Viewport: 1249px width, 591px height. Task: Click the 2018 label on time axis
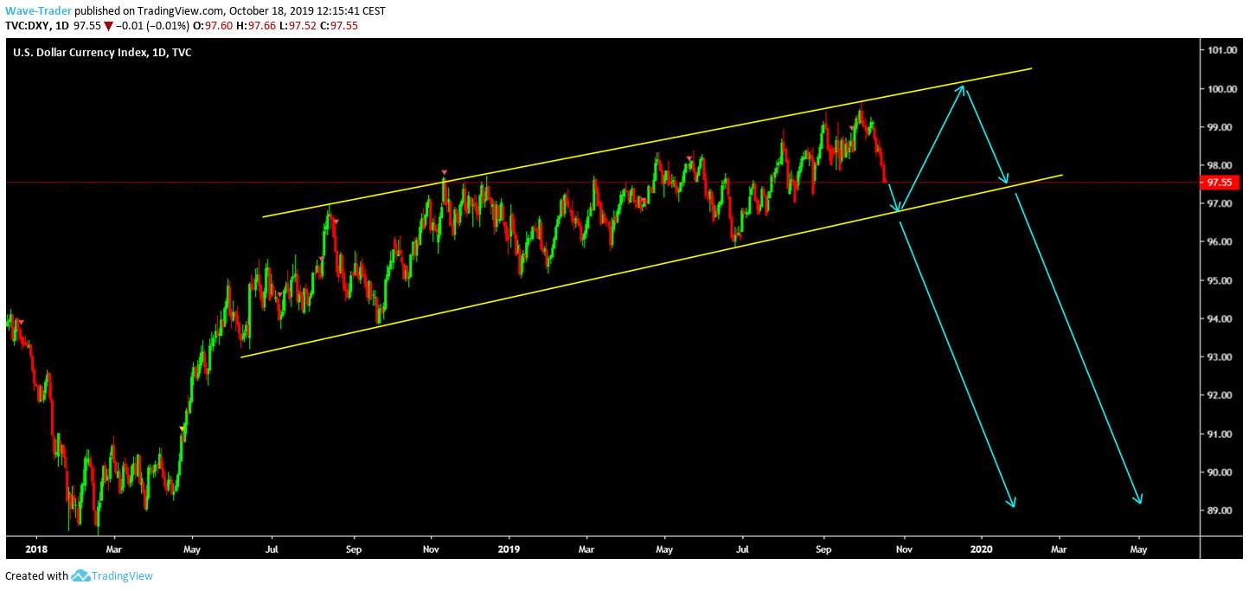[36, 549]
